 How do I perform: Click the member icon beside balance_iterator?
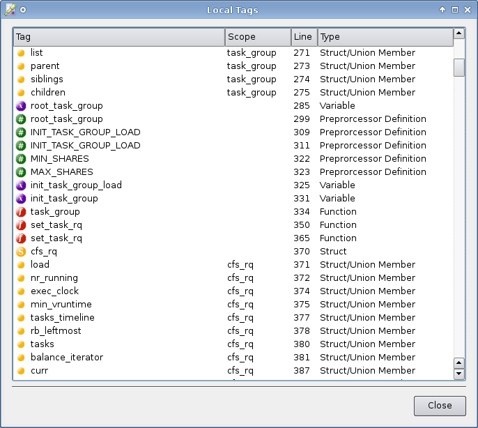(21, 358)
